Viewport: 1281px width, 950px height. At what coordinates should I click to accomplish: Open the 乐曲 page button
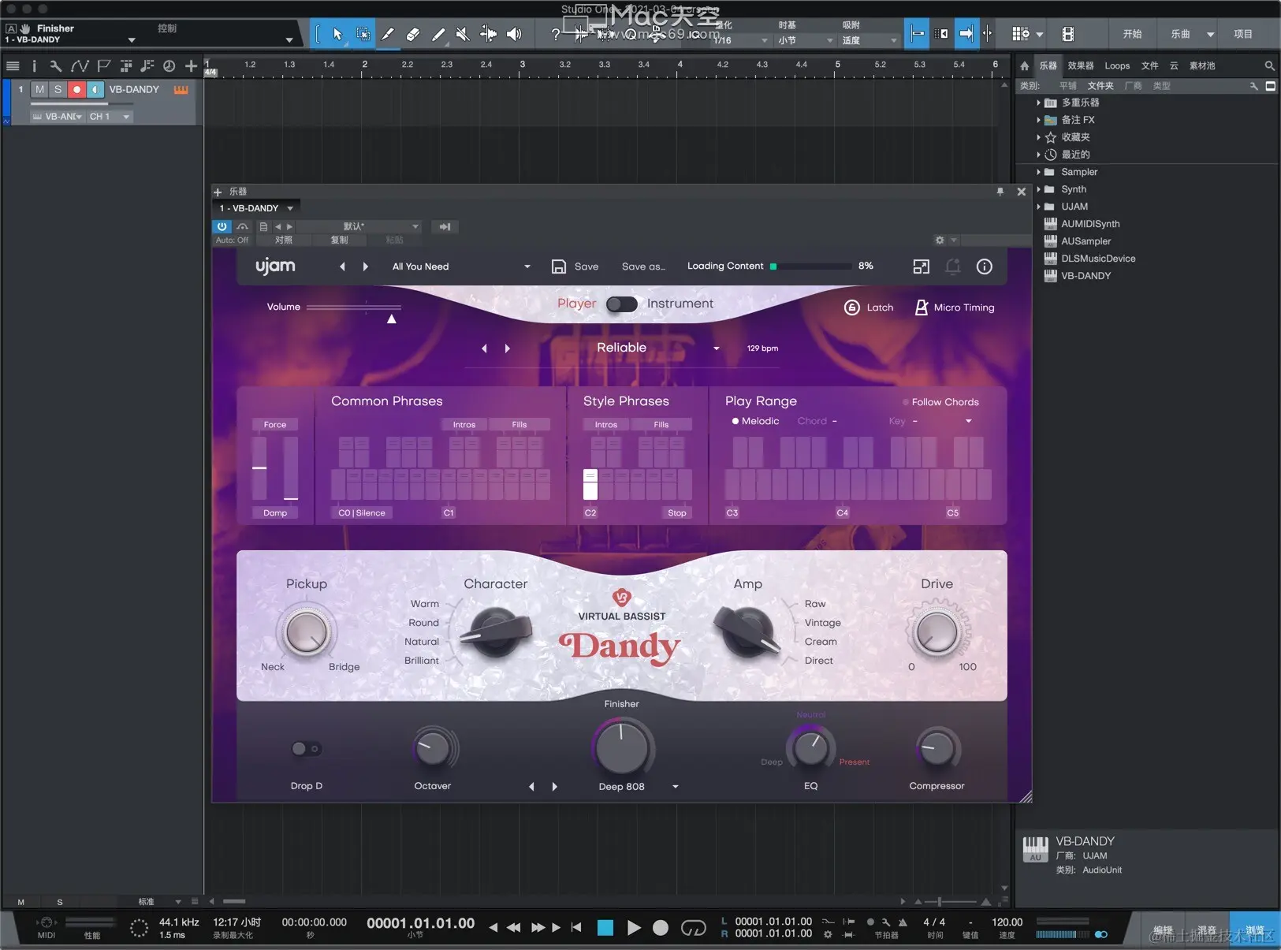pyautogui.click(x=1181, y=34)
